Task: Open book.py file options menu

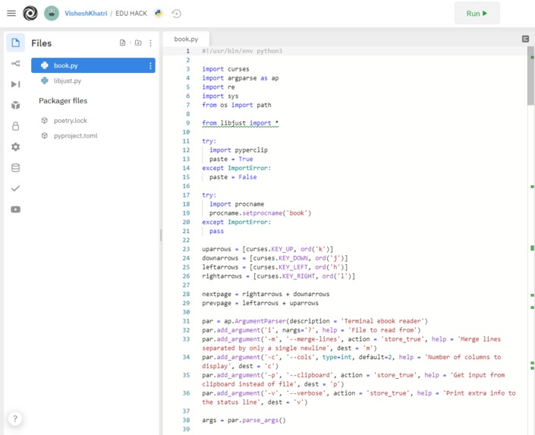Action: click(x=150, y=65)
